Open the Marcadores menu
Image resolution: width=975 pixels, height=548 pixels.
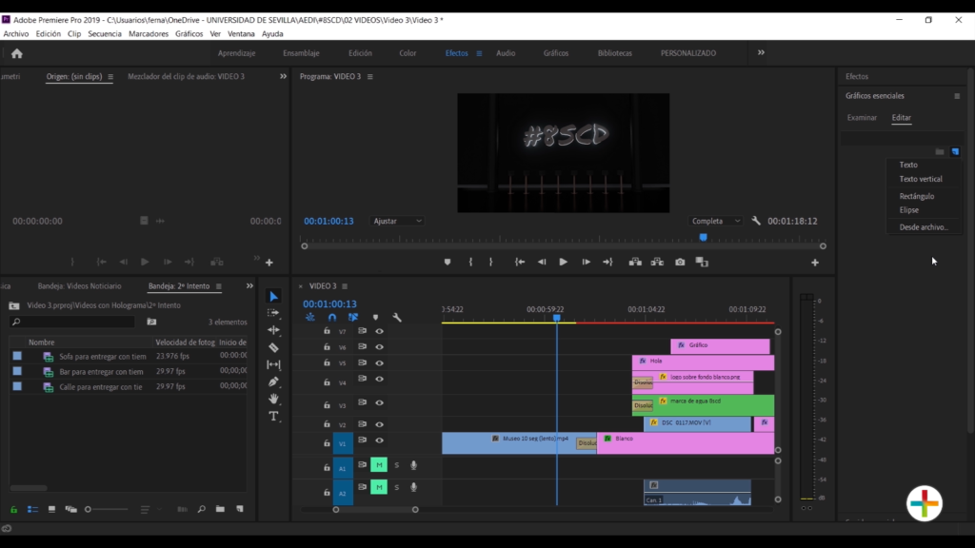149,33
